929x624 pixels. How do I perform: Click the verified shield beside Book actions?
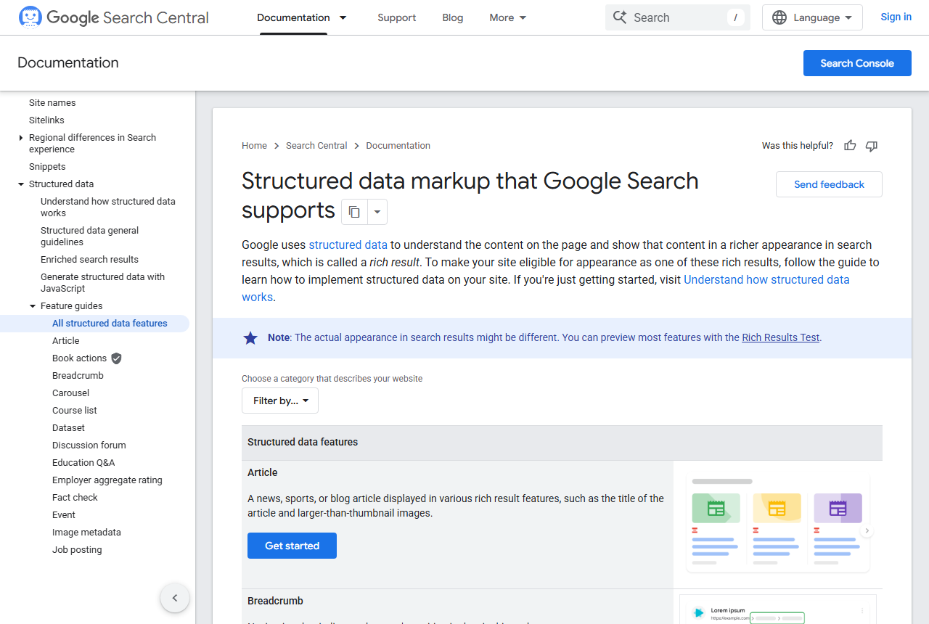pos(116,358)
